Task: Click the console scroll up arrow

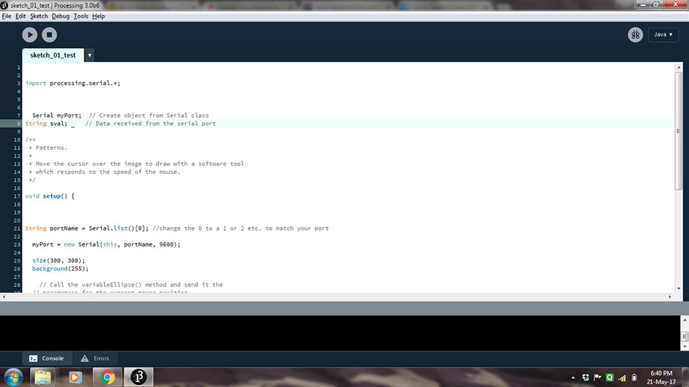Action: pos(685,320)
